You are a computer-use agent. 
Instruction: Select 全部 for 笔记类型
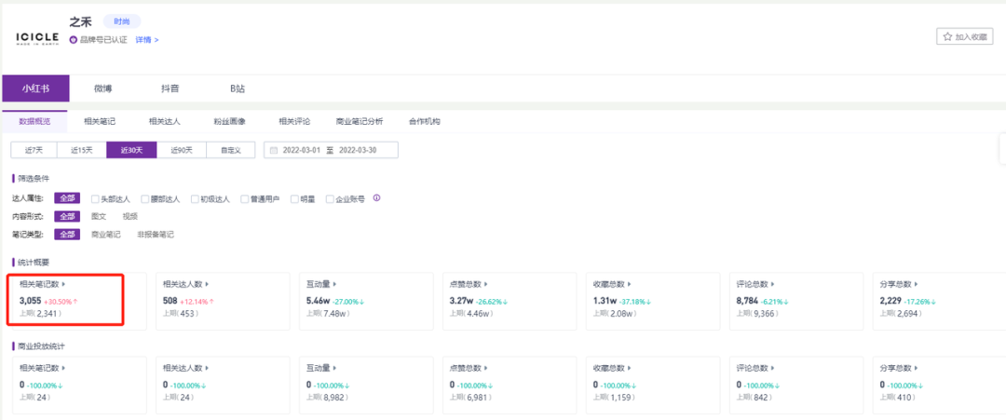(x=67, y=235)
